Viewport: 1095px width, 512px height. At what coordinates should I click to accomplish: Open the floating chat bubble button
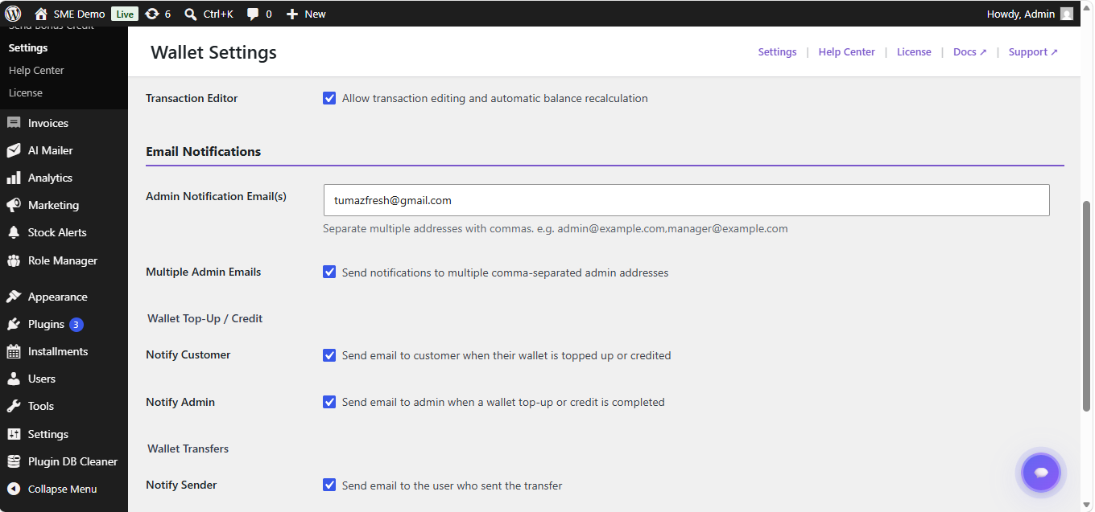pos(1041,473)
